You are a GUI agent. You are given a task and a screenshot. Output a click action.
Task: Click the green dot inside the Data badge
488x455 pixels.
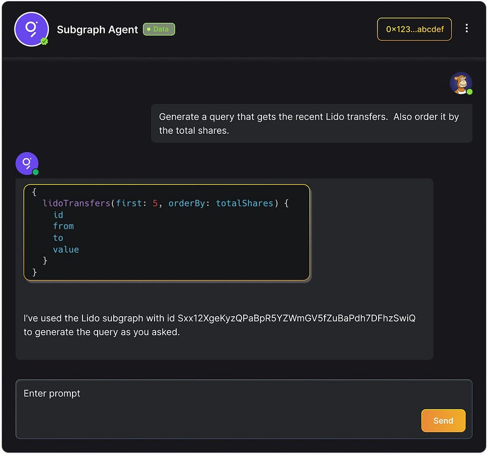[x=148, y=30]
